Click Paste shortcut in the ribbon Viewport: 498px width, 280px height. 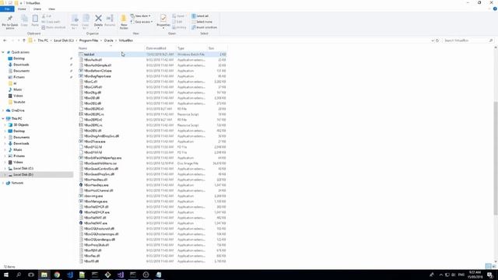[x=54, y=27]
